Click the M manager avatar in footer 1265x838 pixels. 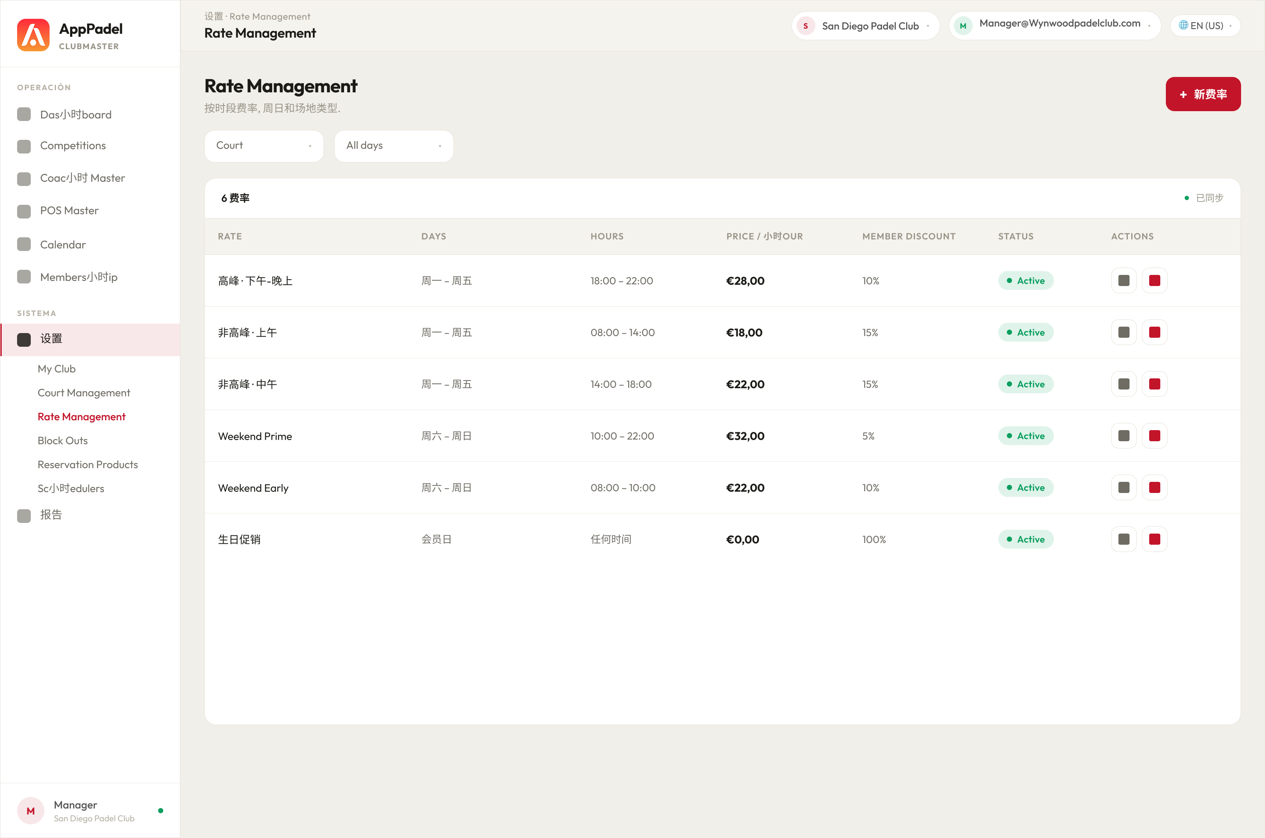pyautogui.click(x=30, y=811)
